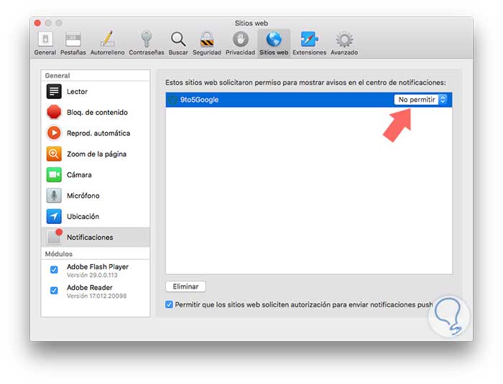503x384 pixels.
Task: Select the Bloq. de contenido label
Action: pos(97,113)
